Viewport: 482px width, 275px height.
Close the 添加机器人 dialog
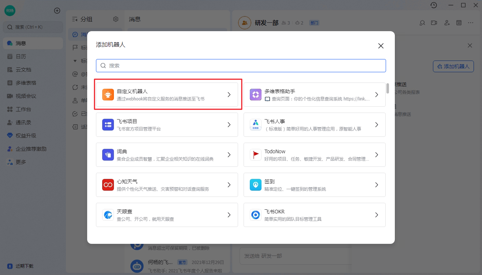tap(381, 46)
